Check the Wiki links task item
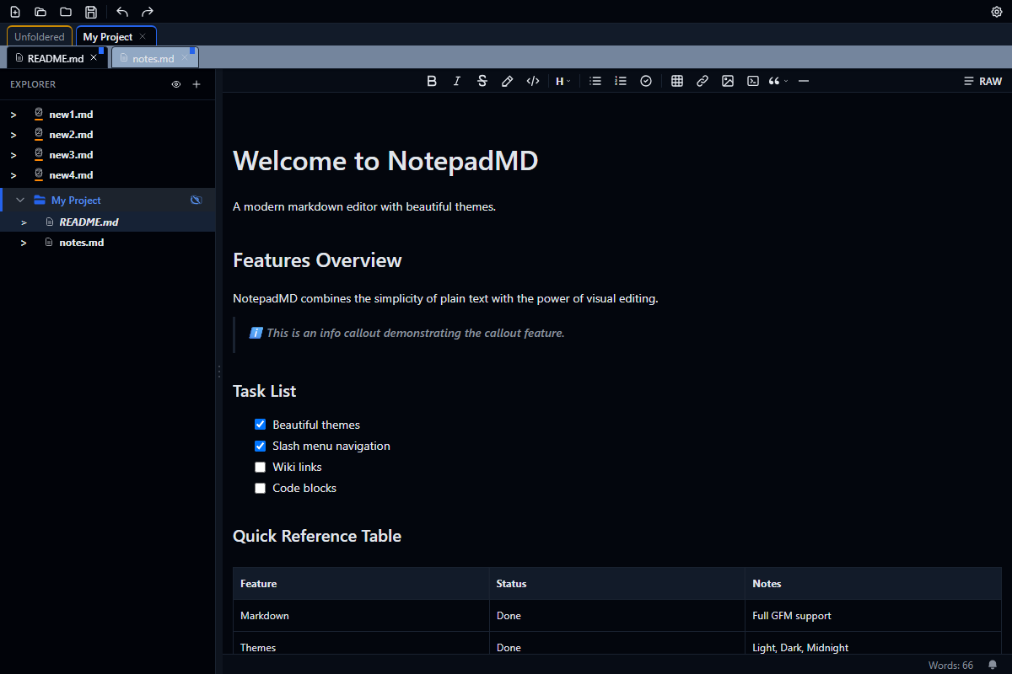Image resolution: width=1012 pixels, height=674 pixels. [260, 467]
